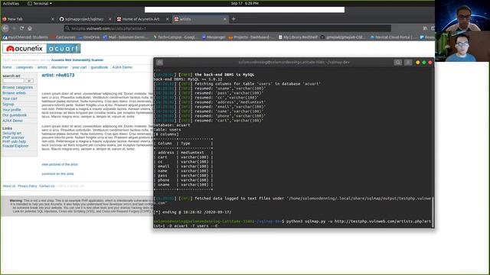Close the New Tab browser tab
490x275 pixels.
coord(53,19)
